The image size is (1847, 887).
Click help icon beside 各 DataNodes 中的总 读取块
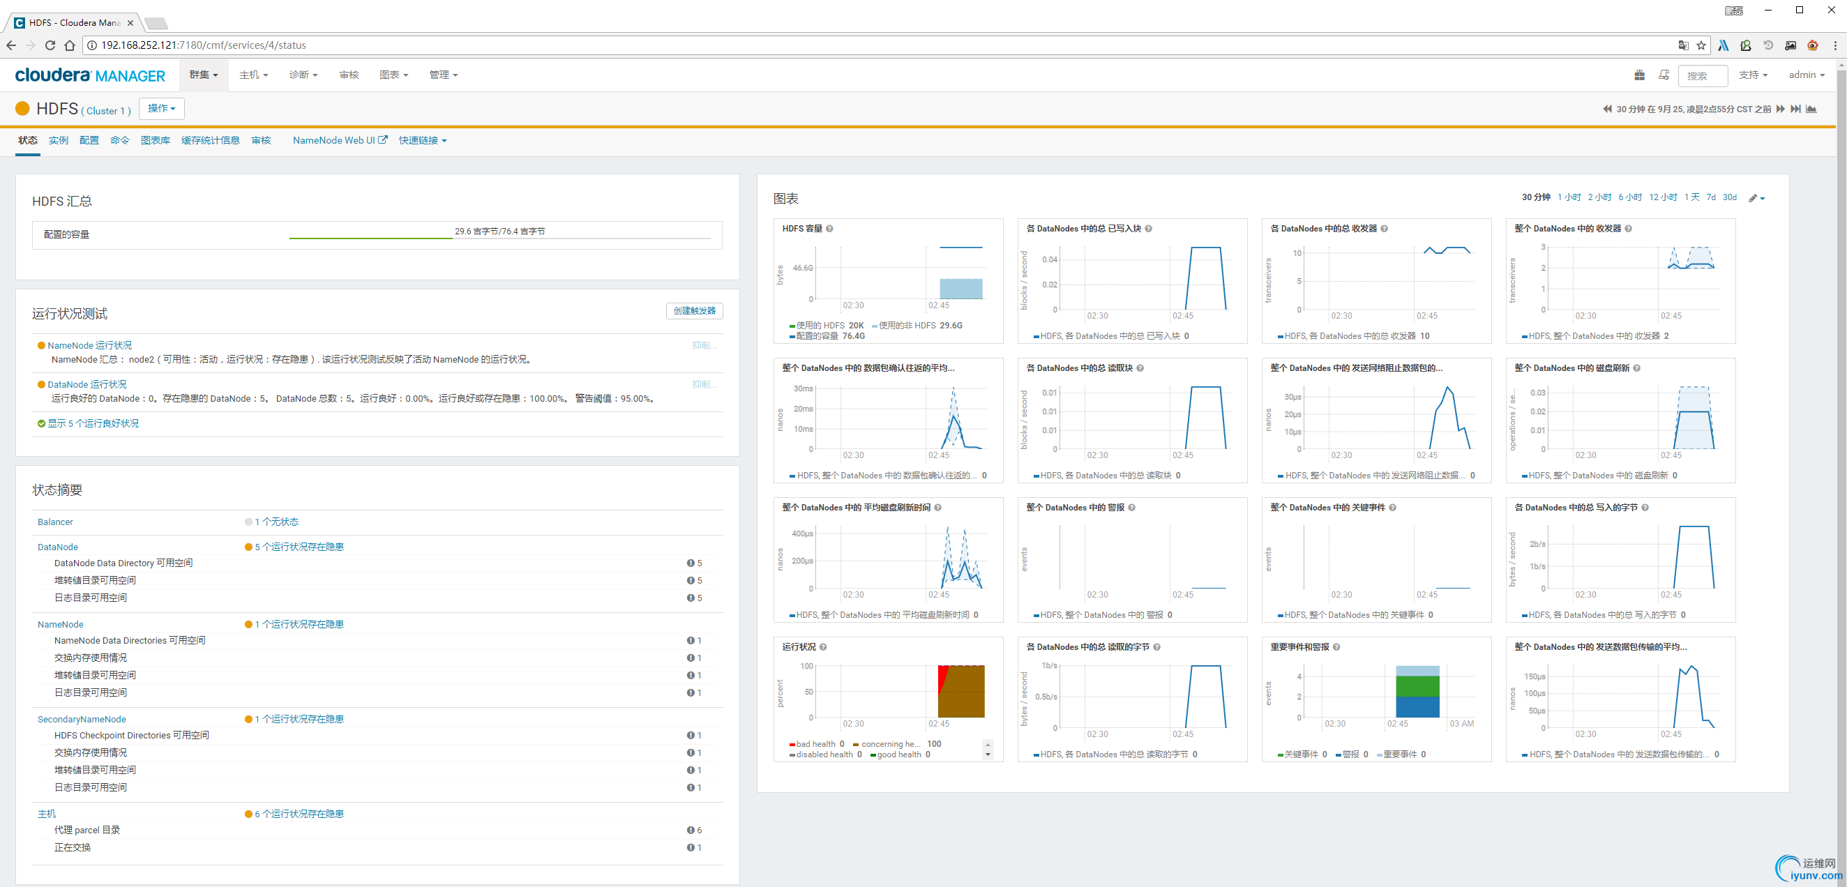click(1140, 368)
